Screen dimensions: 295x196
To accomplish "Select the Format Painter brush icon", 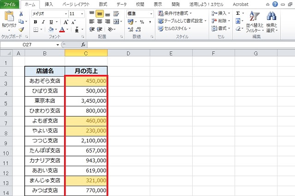I will coord(21,30).
